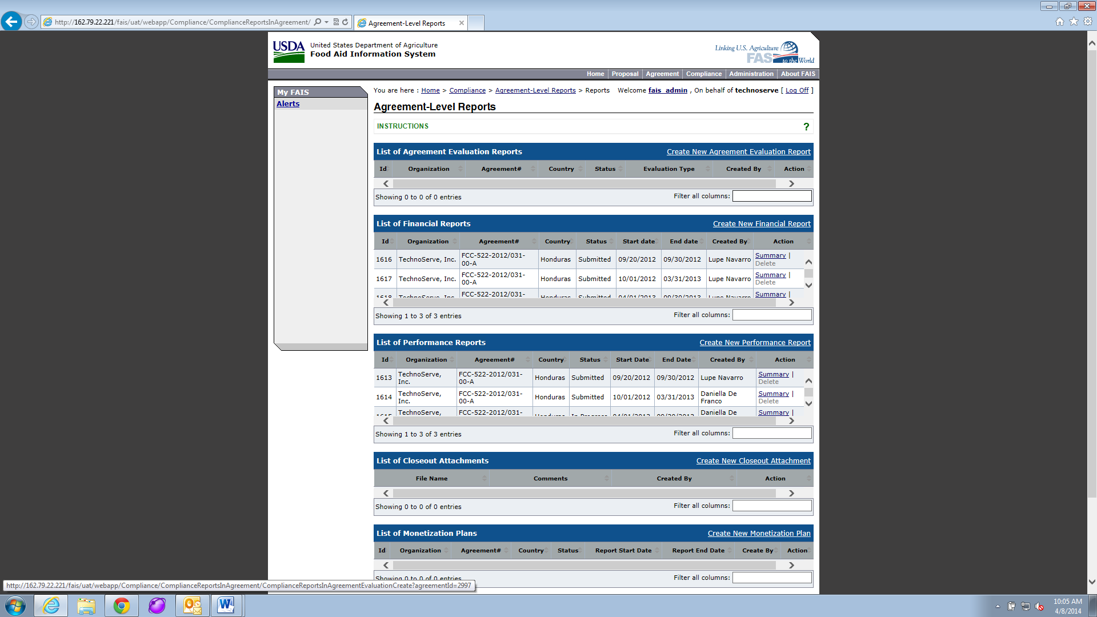Open the Compliance menu in the navigation bar
The image size is (1097, 617).
click(703, 74)
